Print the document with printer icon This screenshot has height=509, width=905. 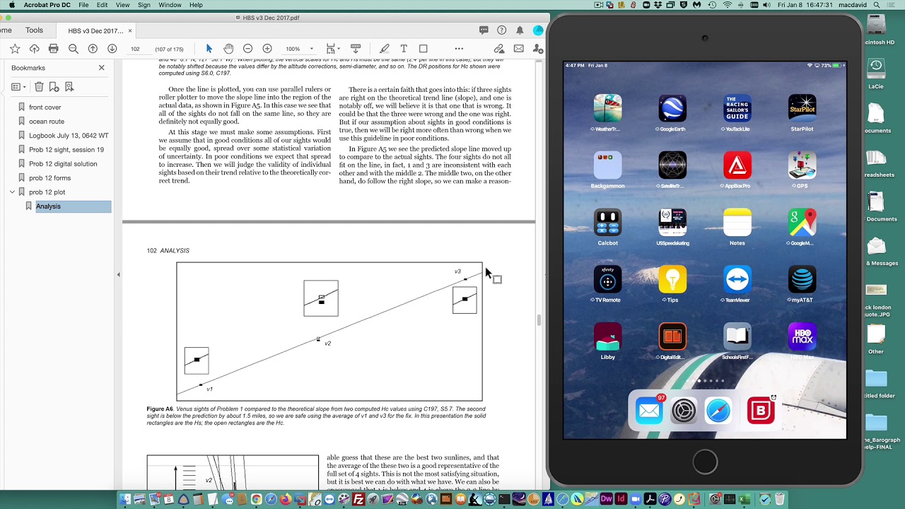click(54, 49)
